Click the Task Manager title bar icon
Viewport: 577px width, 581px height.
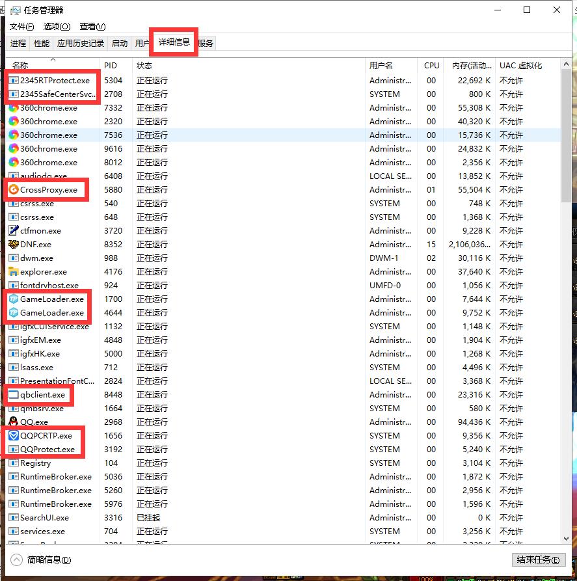(16, 10)
